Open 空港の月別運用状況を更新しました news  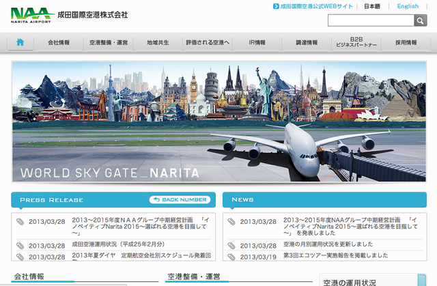pos(328,244)
